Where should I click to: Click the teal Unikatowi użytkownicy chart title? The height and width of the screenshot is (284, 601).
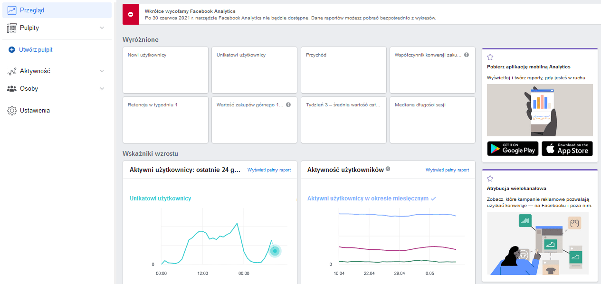[161, 199]
